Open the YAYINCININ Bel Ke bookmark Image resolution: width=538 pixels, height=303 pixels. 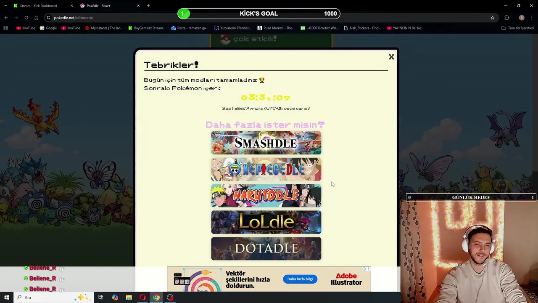(x=405, y=28)
